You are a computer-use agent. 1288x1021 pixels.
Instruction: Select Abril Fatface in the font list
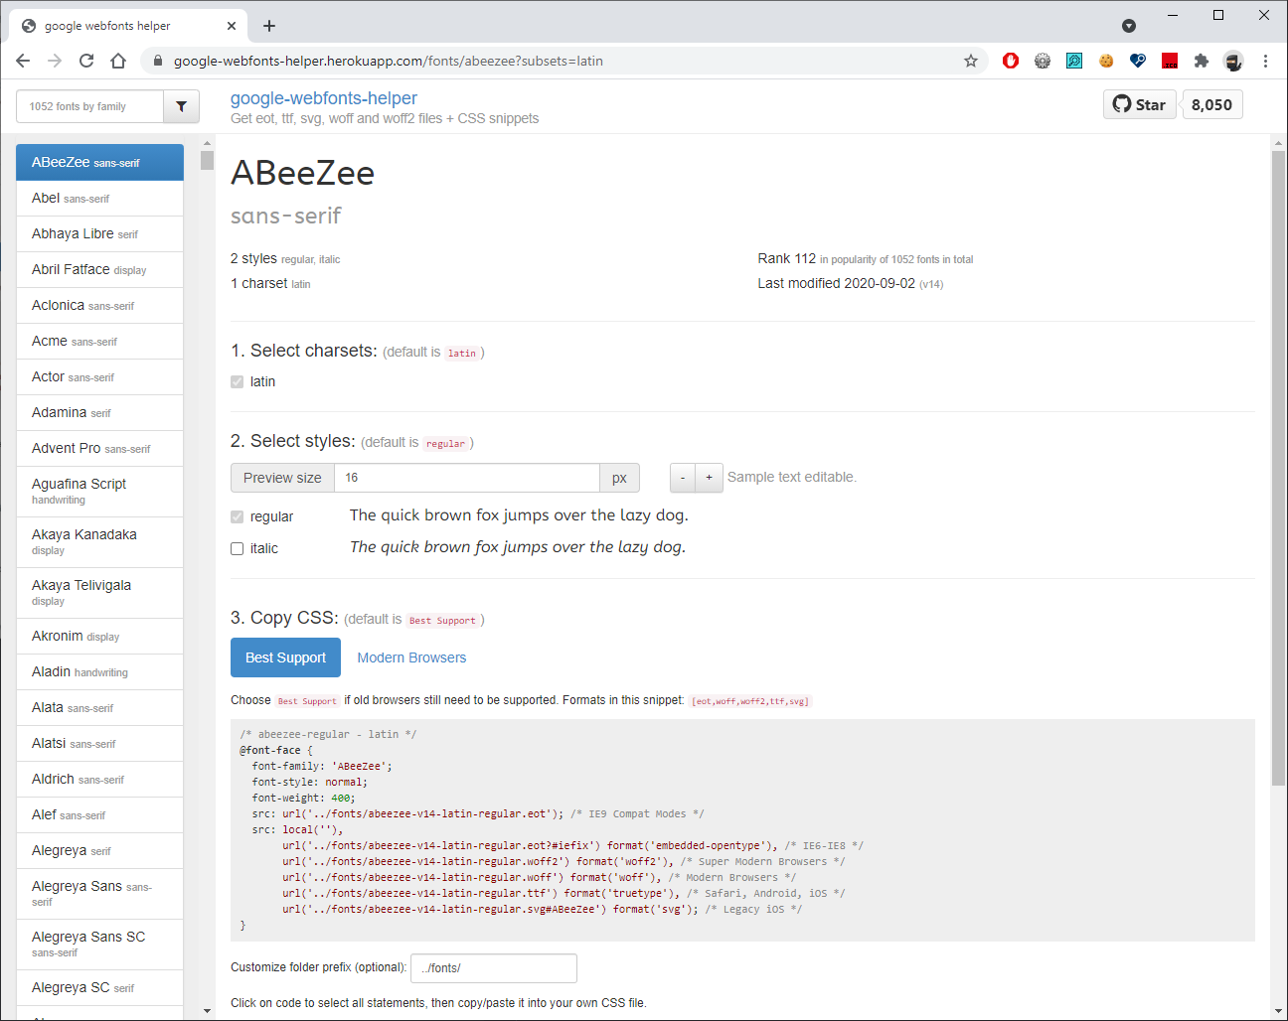99,269
